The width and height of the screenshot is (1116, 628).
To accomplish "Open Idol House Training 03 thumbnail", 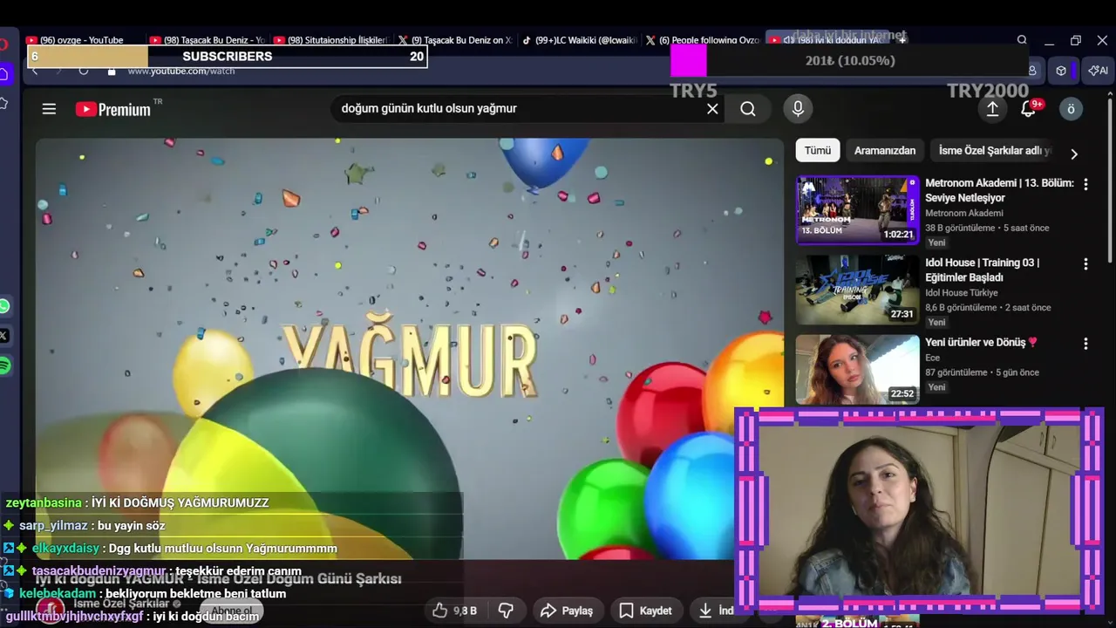I will (x=858, y=290).
